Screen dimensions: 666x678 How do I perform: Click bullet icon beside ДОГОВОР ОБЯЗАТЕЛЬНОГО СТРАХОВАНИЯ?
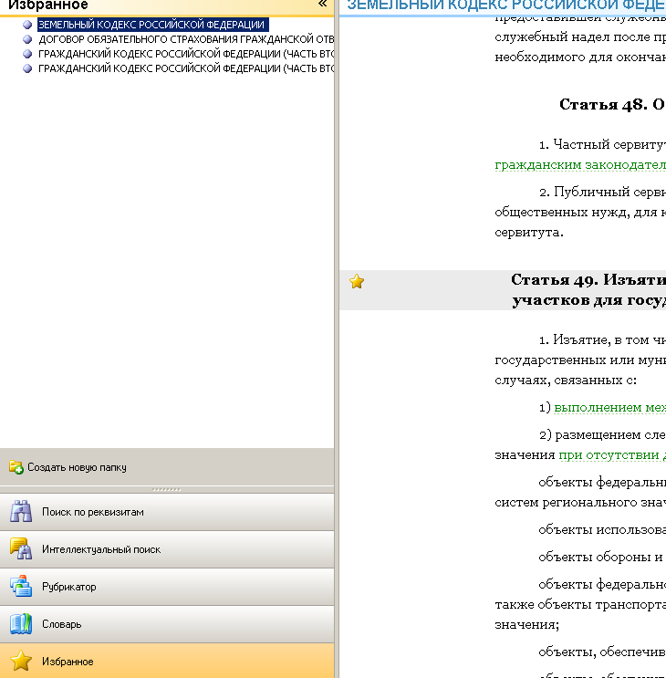[x=27, y=39]
